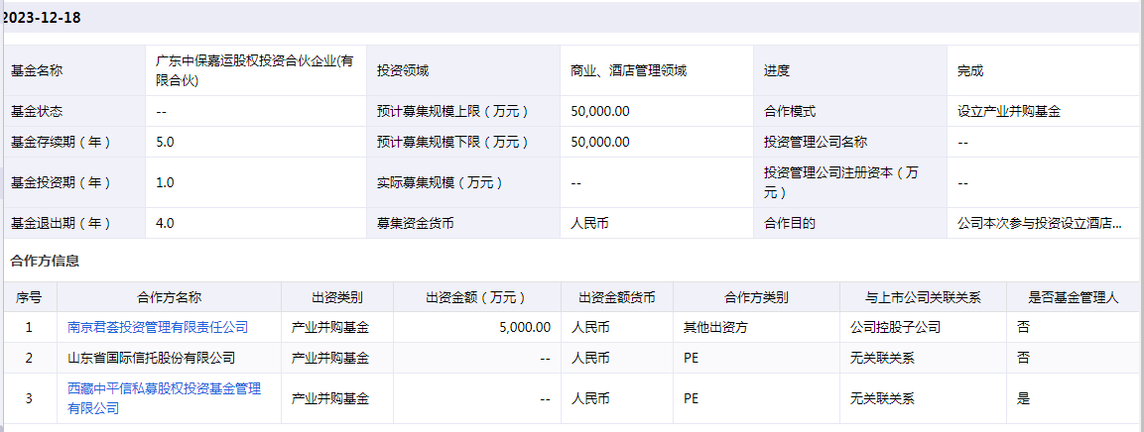The width and height of the screenshot is (1144, 432).
Task: Select the 公司控股子公司 relationship cell
Action: 895,327
